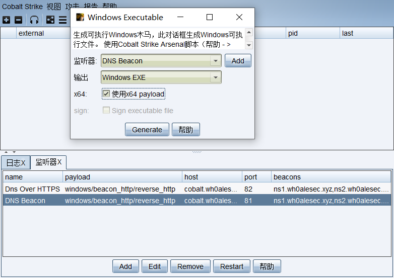Image resolution: width=394 pixels, height=278 pixels.
Task: Click the 帮助 button in the dialog
Action: (x=186, y=130)
